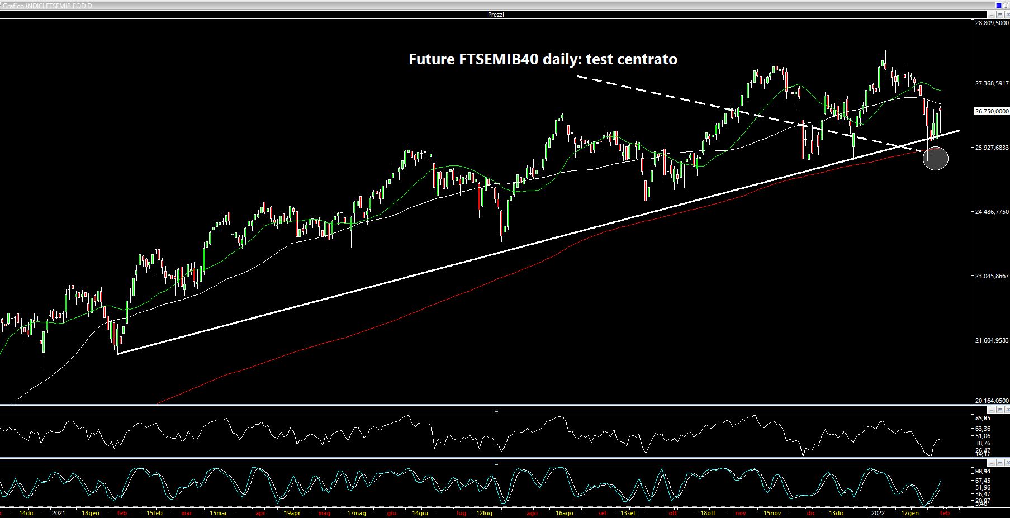Screen dimensions: 1010x518
Task: Click the '18gen' date label
Action: coord(91,513)
